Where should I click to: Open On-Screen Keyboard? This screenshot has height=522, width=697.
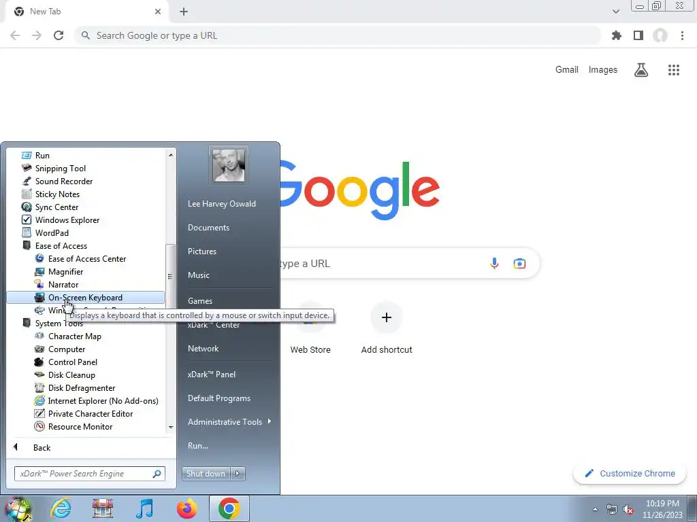tap(85, 298)
